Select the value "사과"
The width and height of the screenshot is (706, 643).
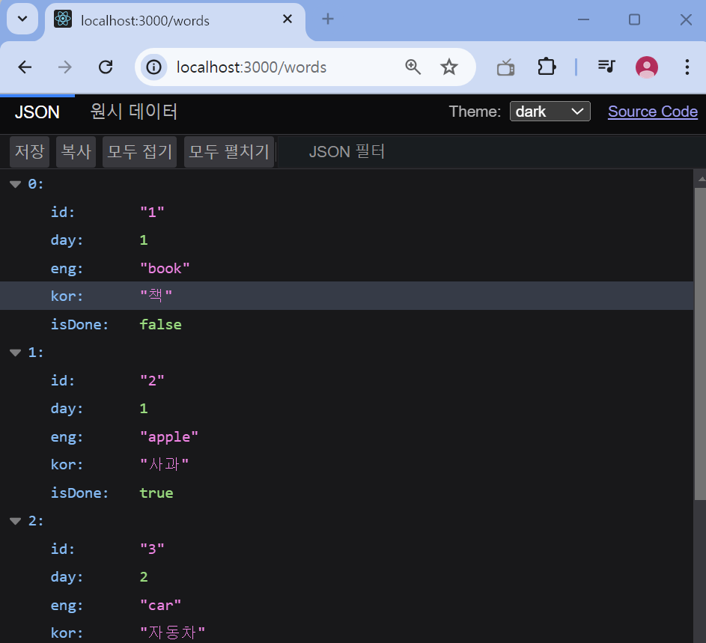point(165,464)
